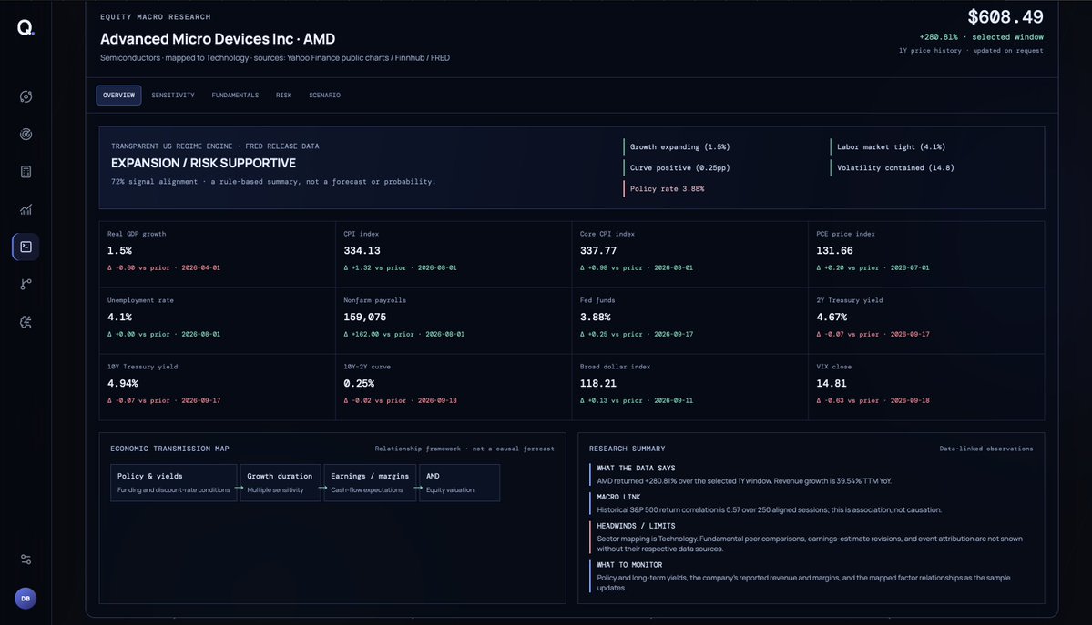
Task: Switch to the Sensitivity tab
Action: tap(173, 96)
